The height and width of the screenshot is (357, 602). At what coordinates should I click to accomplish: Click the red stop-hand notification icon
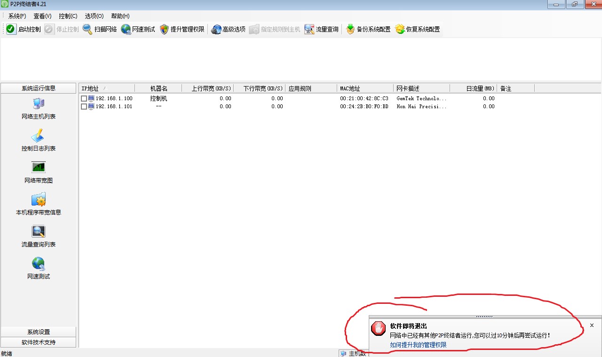[x=379, y=328]
